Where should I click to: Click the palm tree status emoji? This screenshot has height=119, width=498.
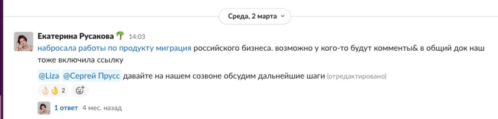point(120,36)
